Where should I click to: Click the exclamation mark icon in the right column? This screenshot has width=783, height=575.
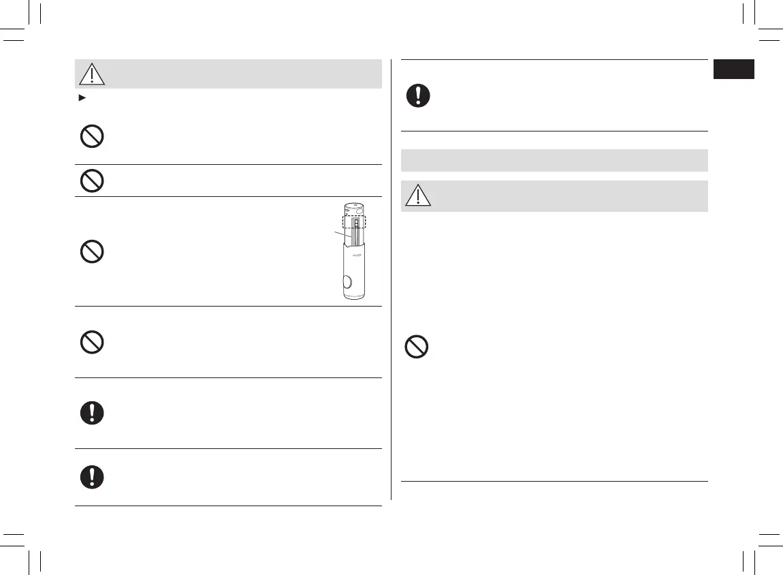point(418,95)
